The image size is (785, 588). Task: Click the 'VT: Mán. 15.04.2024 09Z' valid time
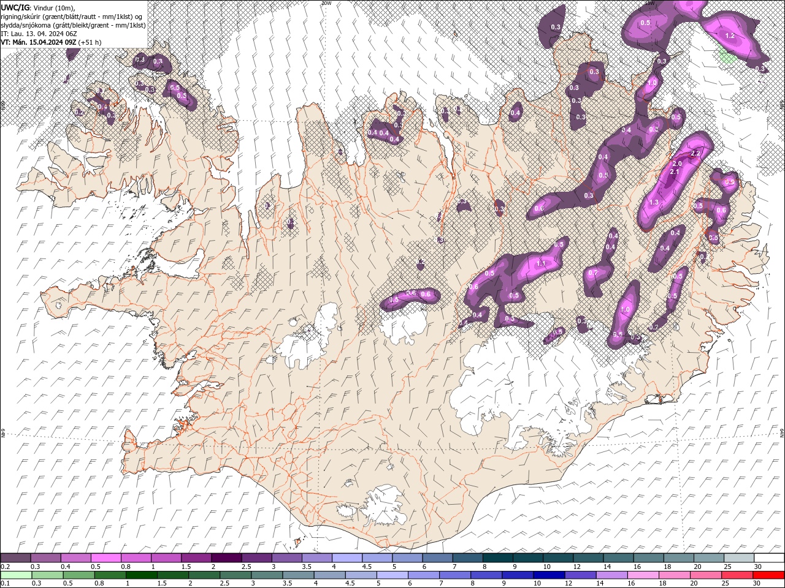(39, 42)
